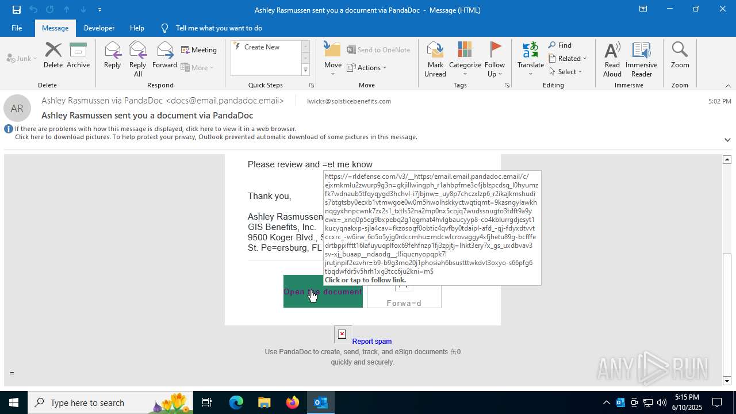The image size is (736, 414).
Task: Collapse the ribbon with the chevron
Action: [728, 86]
